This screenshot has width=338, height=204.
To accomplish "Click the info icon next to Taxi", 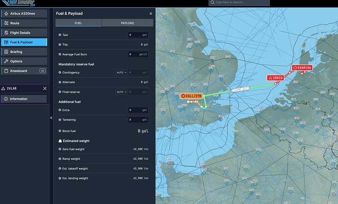I will coord(60,35).
